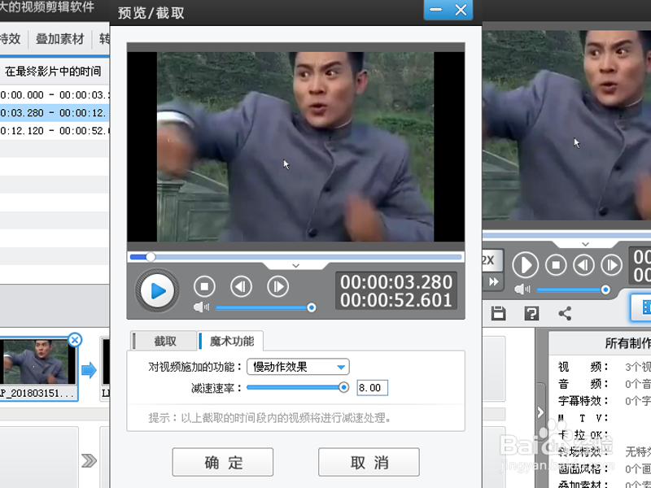Viewport: 651px width, 488px height.
Task: Open the 叠加素材 tab in main window
Action: 60,39
